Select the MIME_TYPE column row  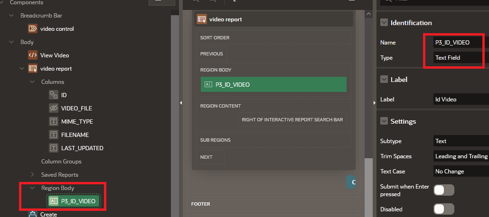pos(77,121)
